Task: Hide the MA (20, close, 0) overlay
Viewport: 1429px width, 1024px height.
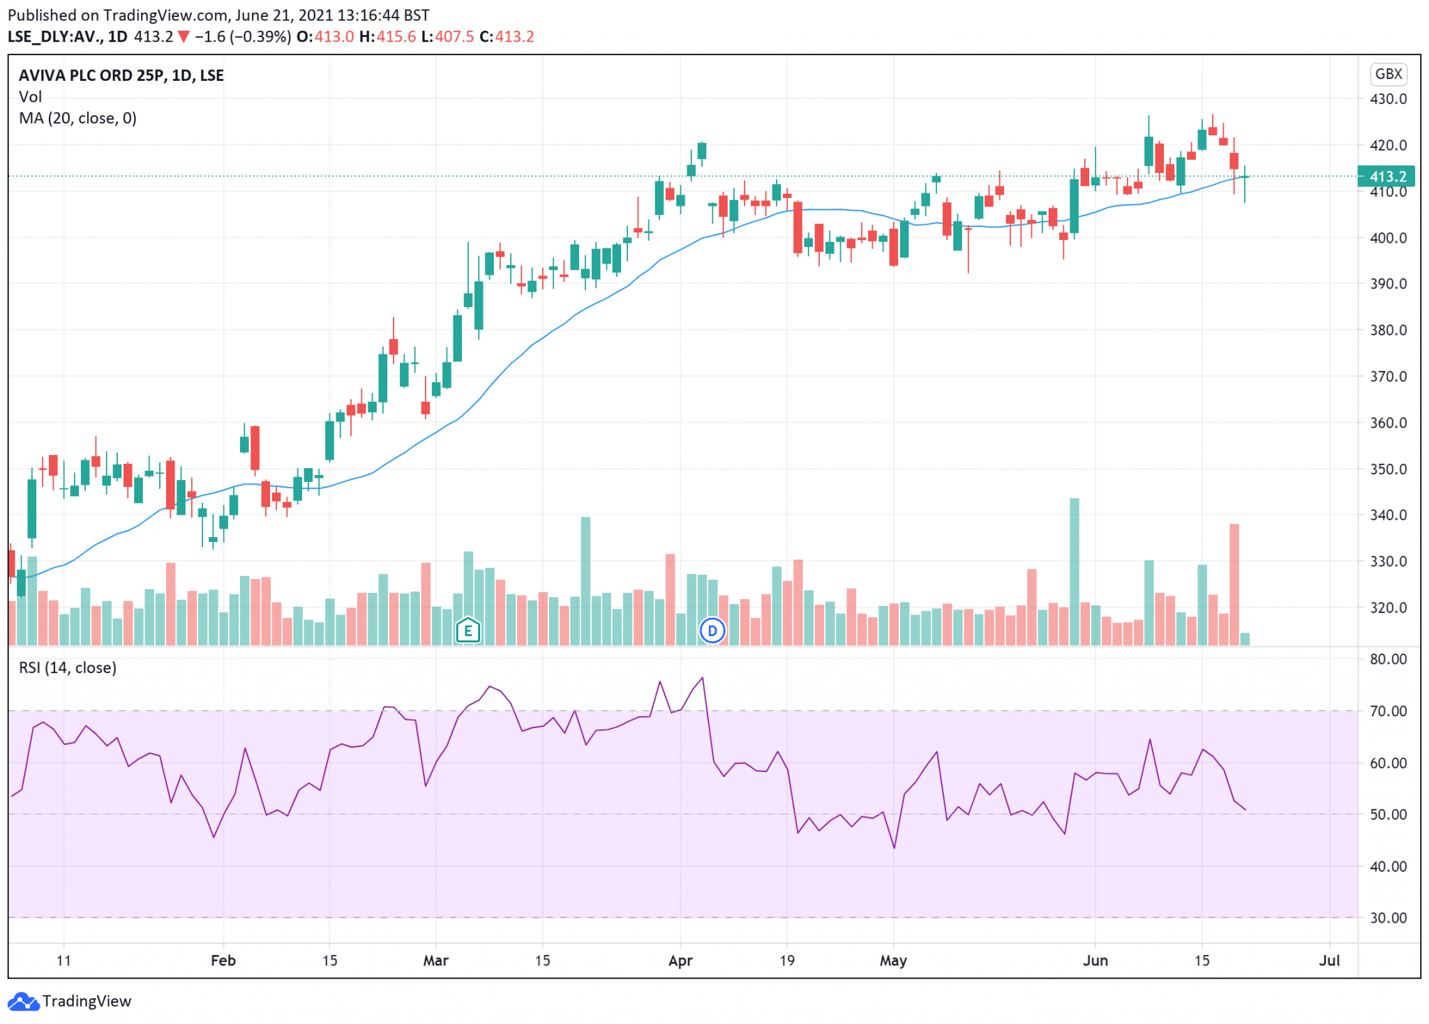Action: 78,119
